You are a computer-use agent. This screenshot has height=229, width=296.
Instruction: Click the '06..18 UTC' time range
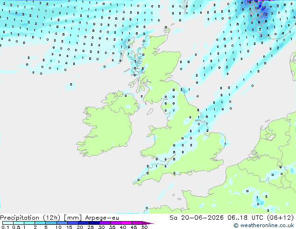(245, 218)
